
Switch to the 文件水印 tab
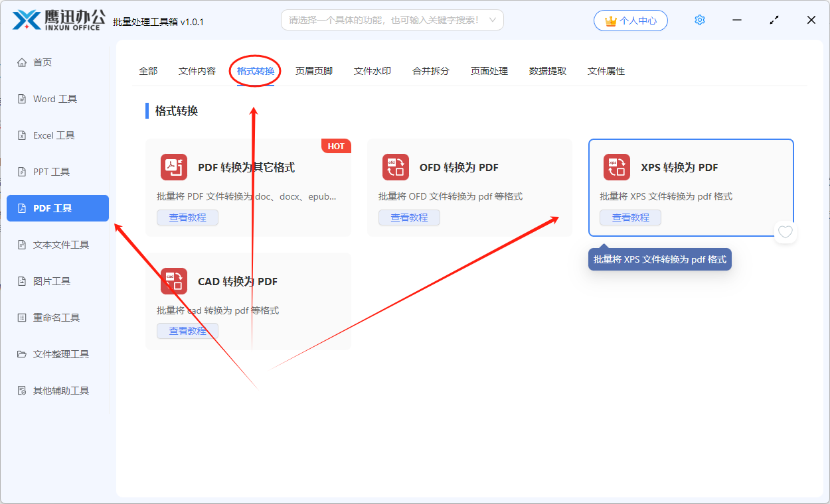pos(372,70)
